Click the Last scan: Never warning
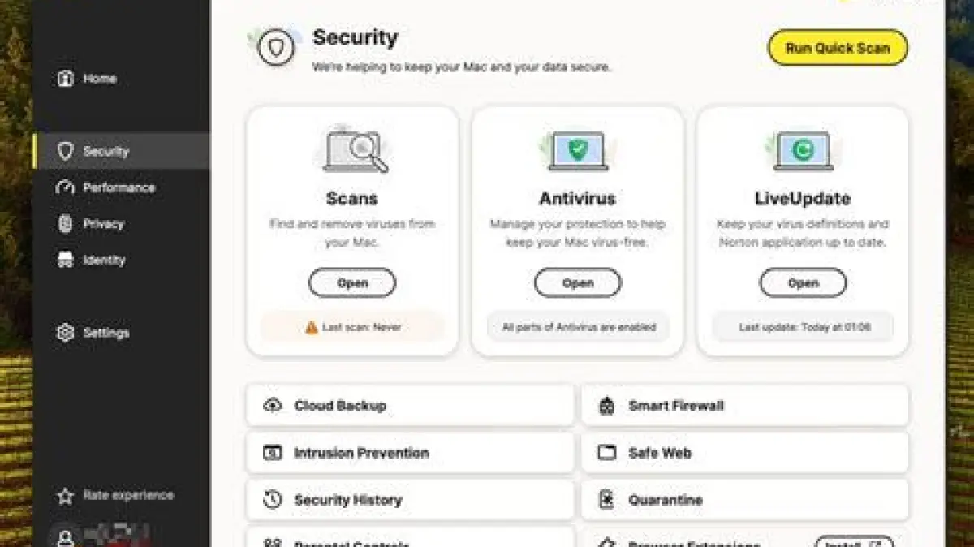The height and width of the screenshot is (547, 974). 352,327
